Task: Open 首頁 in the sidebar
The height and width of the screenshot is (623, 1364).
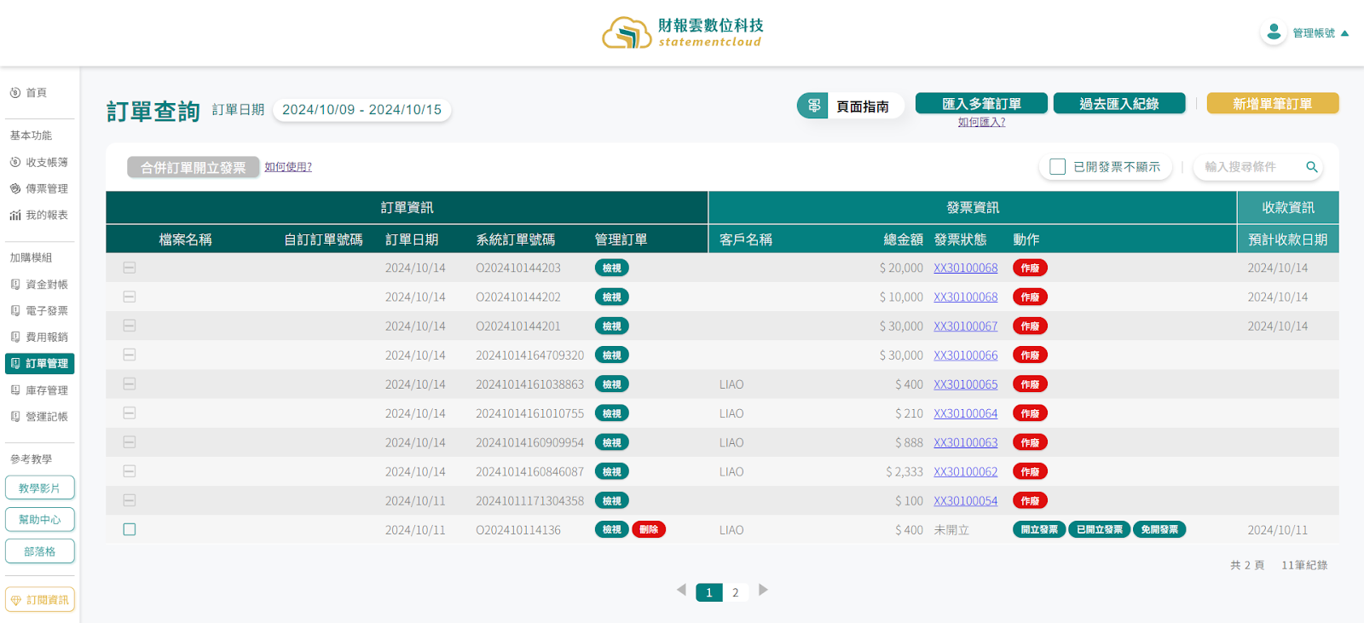Action: 36,93
